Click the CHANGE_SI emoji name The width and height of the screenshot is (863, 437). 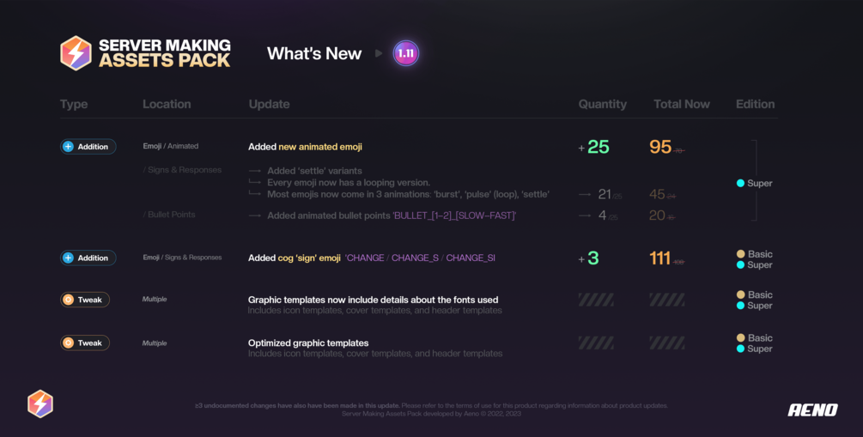[470, 258]
